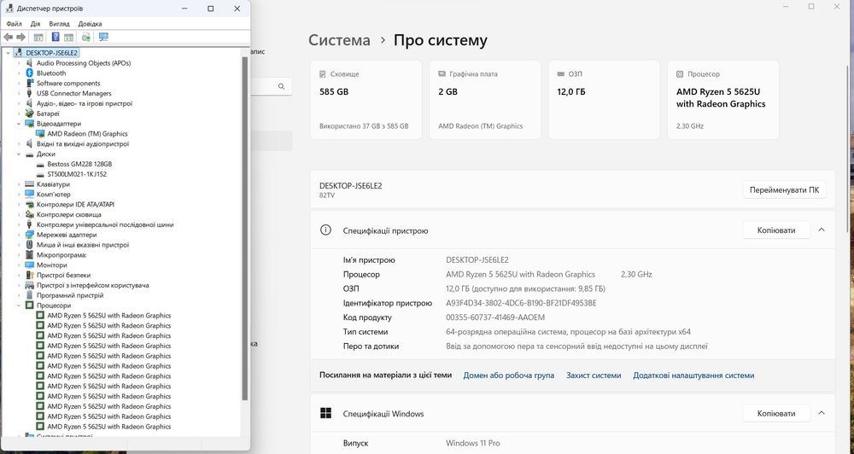
Task: Collapse the Специфікації Windows section chevron
Action: point(822,413)
